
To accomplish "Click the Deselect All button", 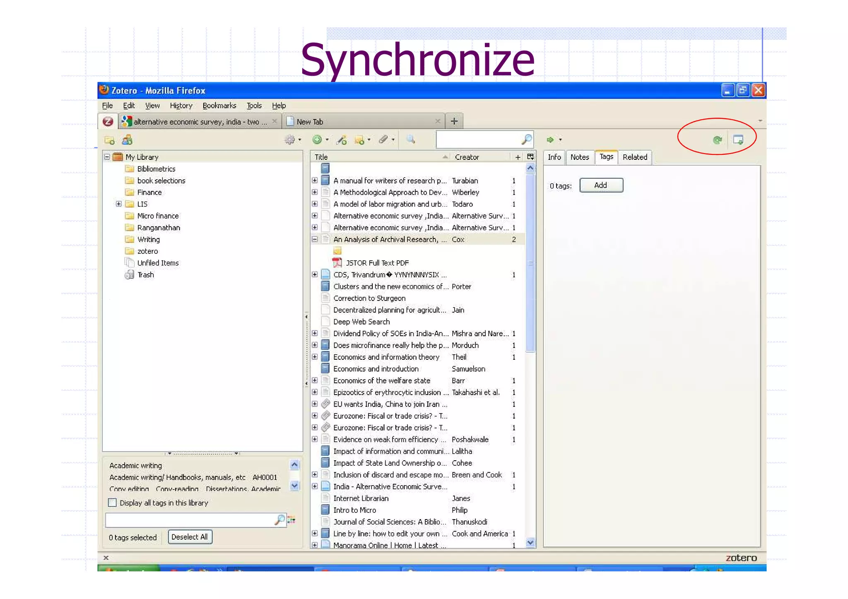I will (x=190, y=537).
